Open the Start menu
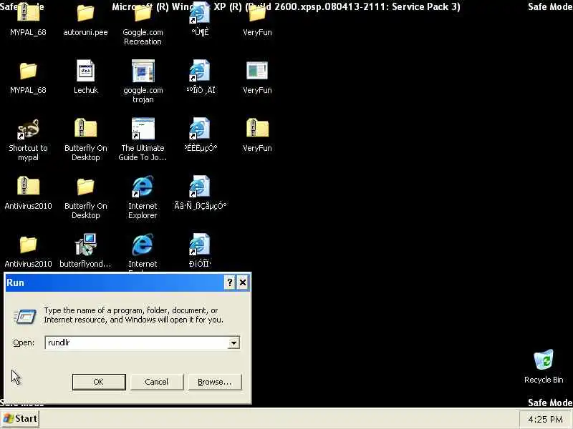Screen dimensions: 573x429 coord(20,418)
